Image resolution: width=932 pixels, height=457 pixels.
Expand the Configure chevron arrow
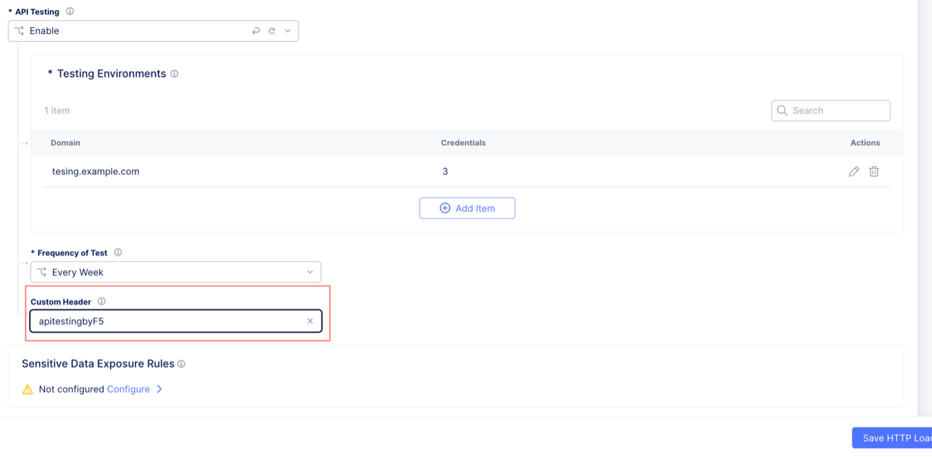160,389
